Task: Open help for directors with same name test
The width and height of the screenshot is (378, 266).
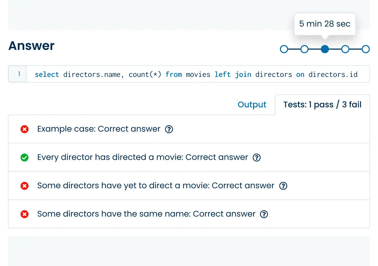Action: [264, 214]
